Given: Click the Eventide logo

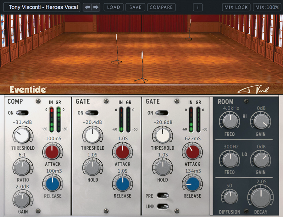Looking at the screenshot, I should (28, 89).
